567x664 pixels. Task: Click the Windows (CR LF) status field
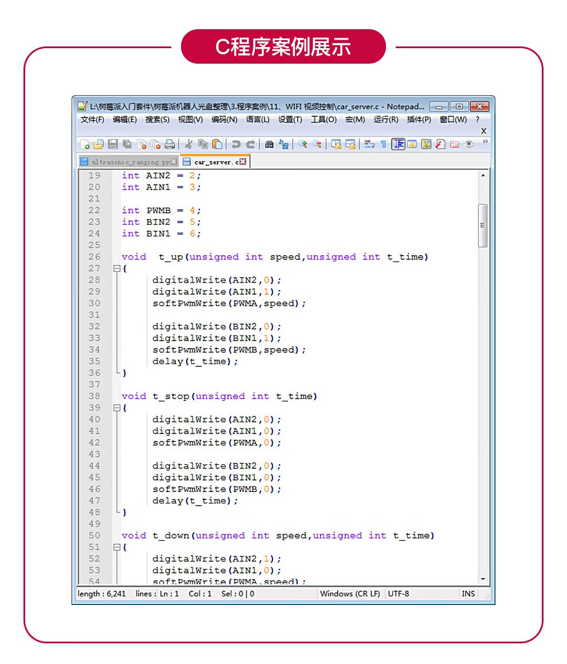point(350,594)
